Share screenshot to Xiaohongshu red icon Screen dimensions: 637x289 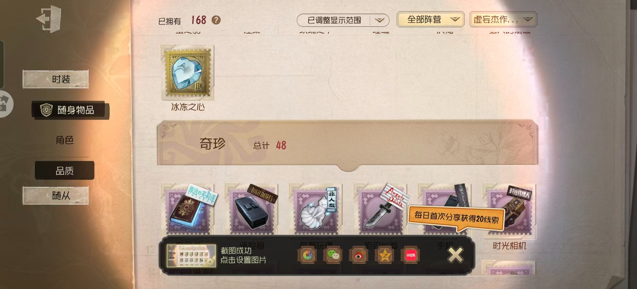pyautogui.click(x=410, y=255)
